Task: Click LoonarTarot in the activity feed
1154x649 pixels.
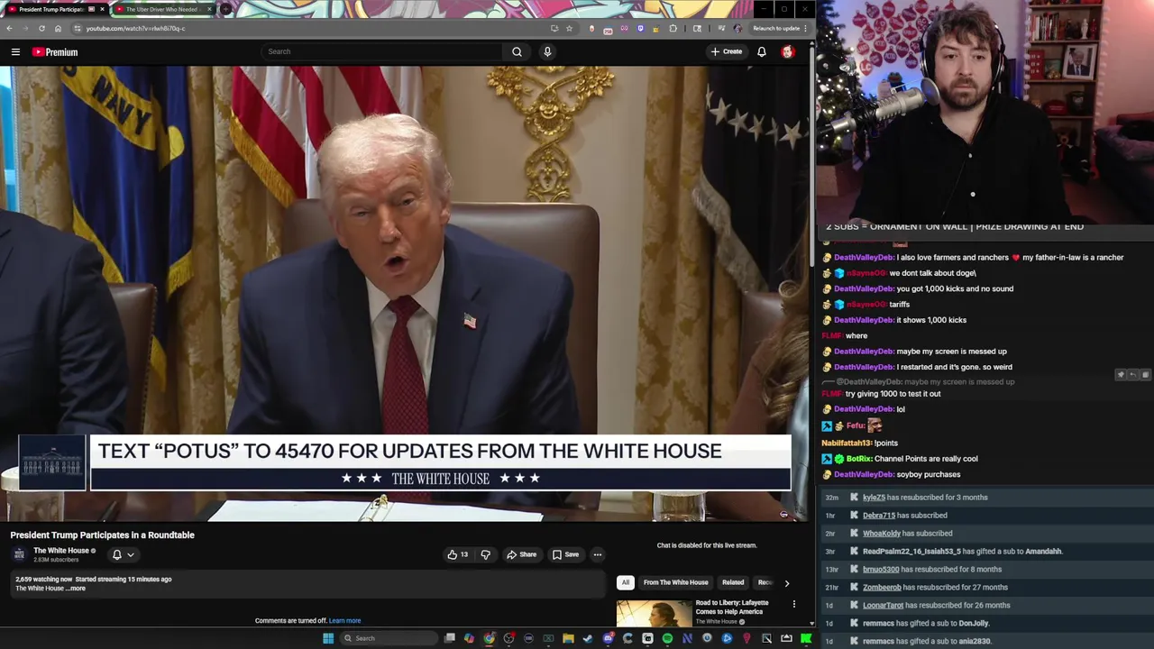Action: (883, 606)
